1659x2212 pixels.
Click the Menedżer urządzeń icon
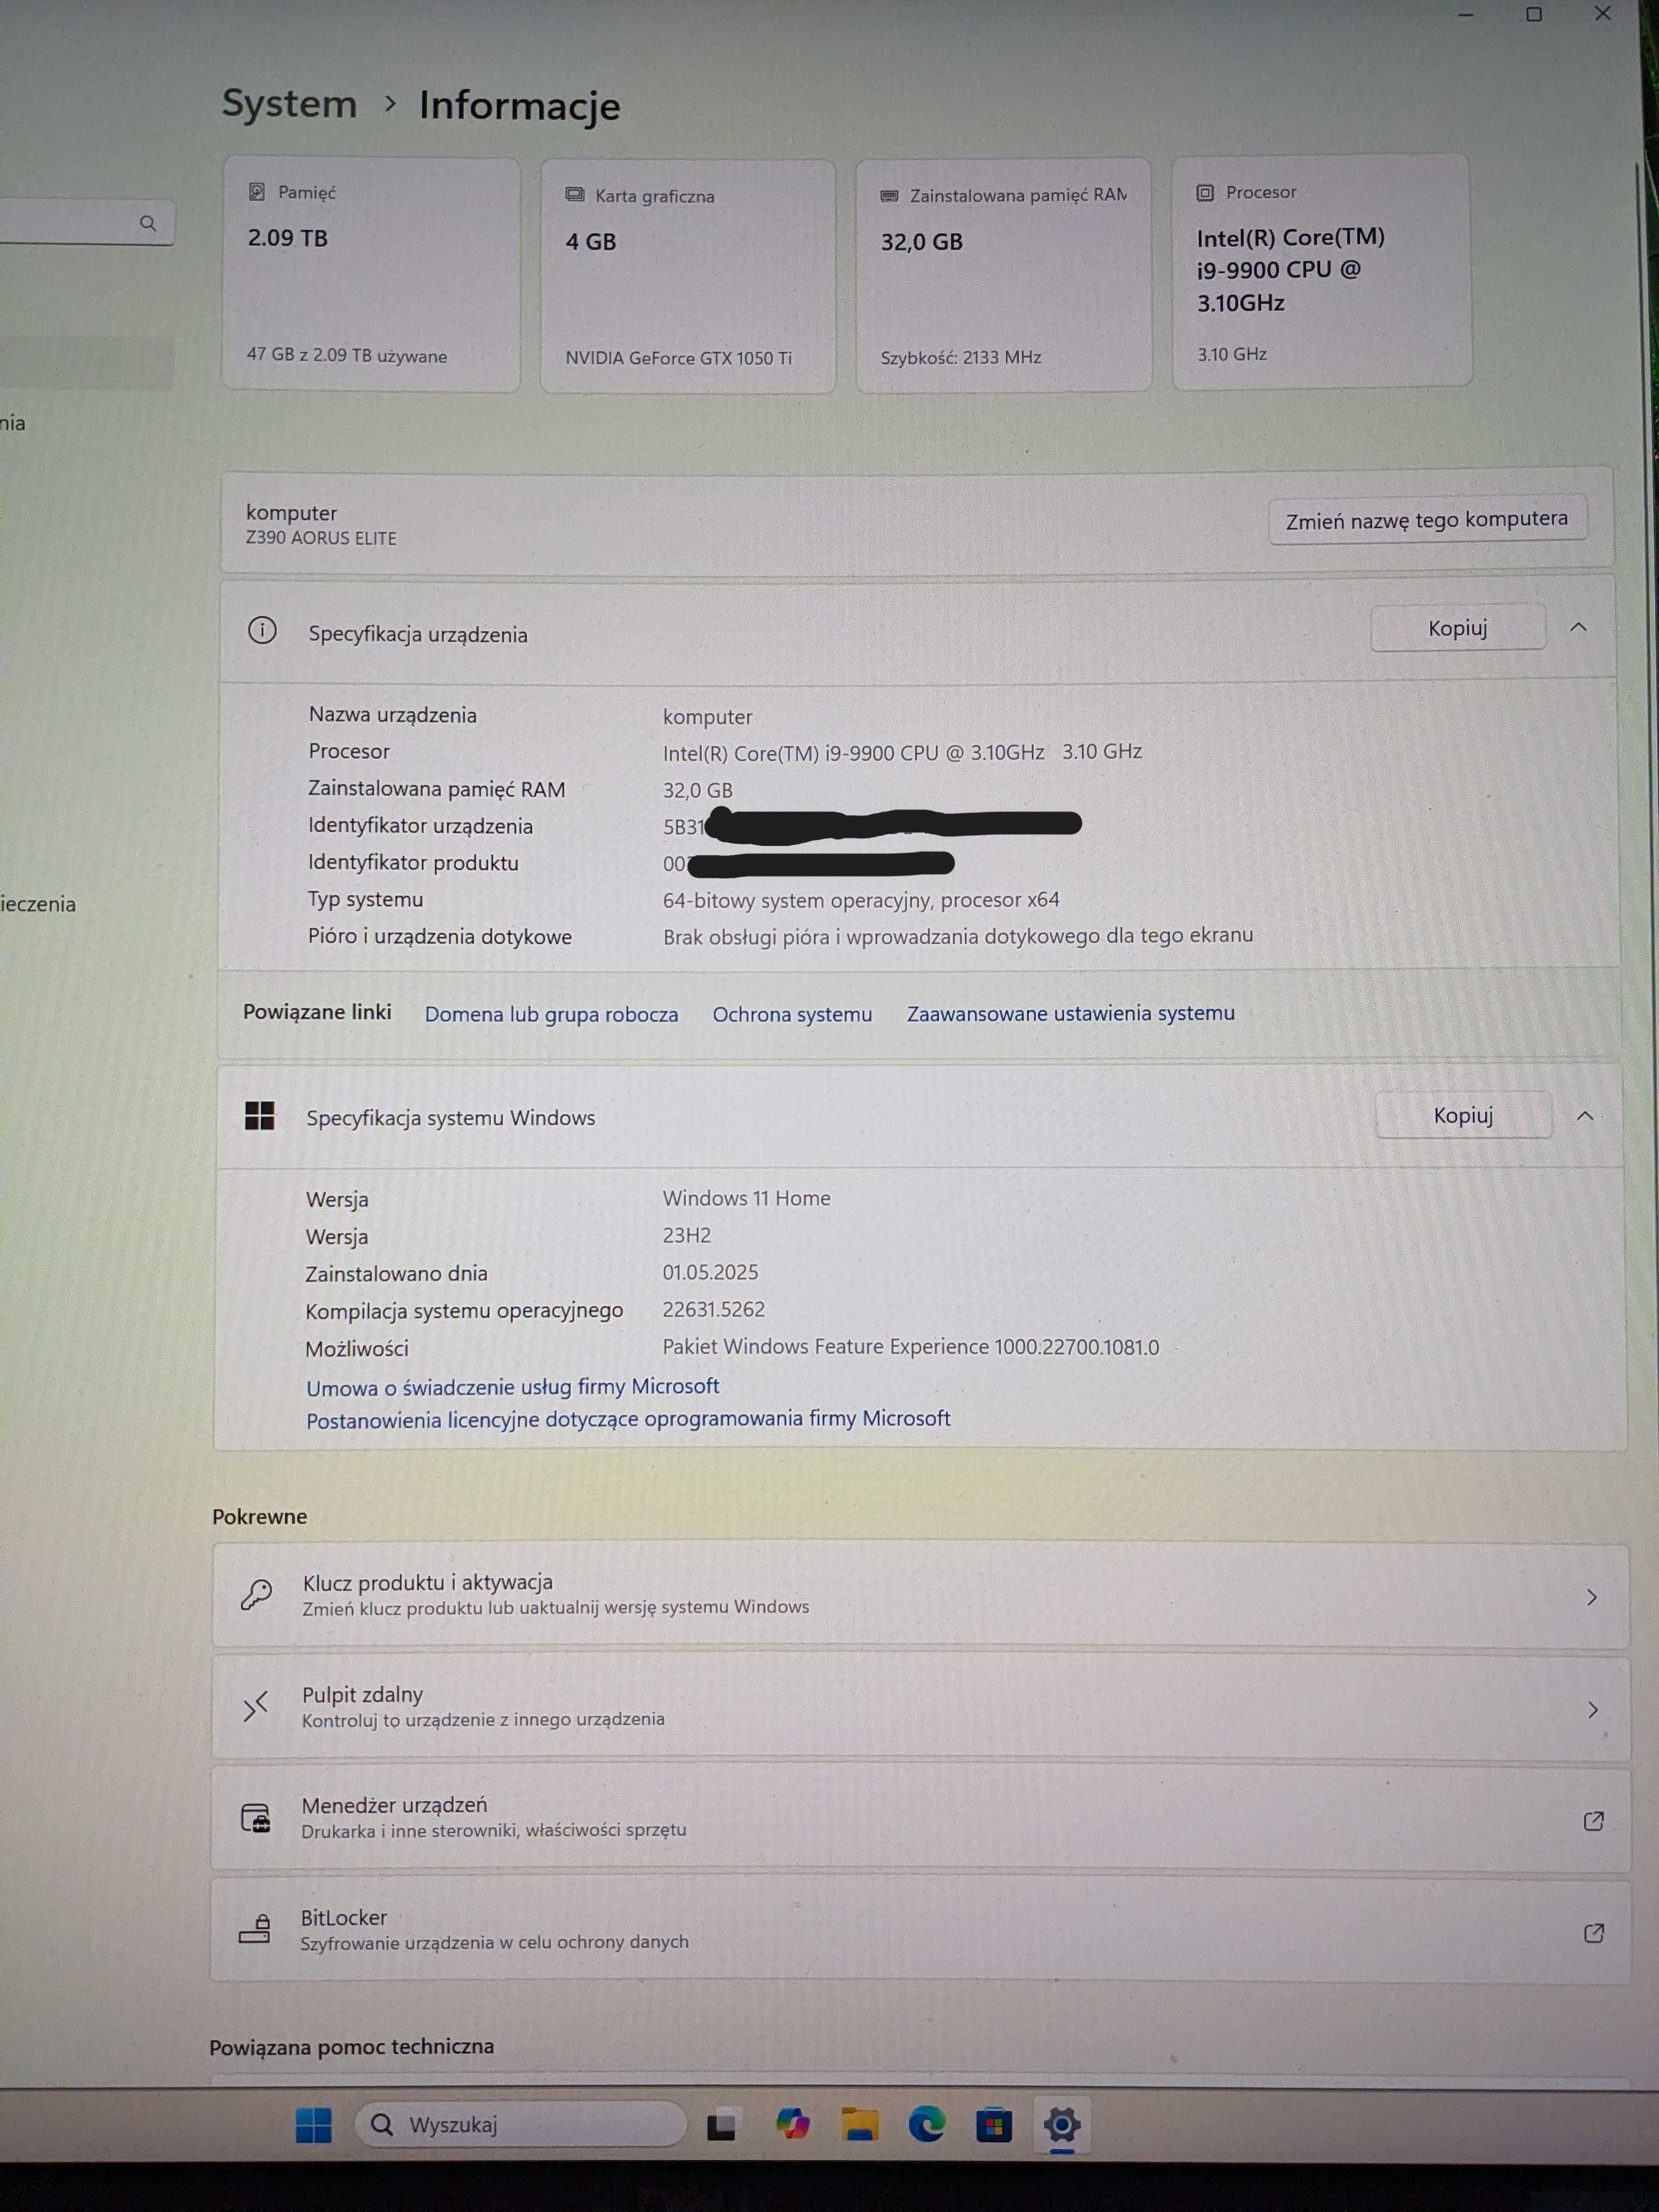coord(255,1818)
